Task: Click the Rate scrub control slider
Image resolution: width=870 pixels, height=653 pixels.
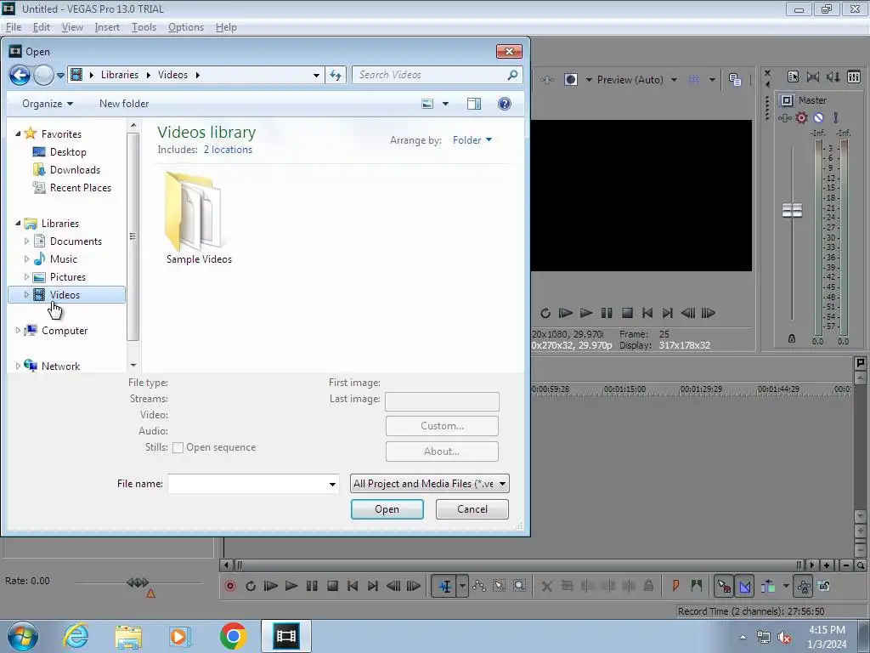Action: 138,582
